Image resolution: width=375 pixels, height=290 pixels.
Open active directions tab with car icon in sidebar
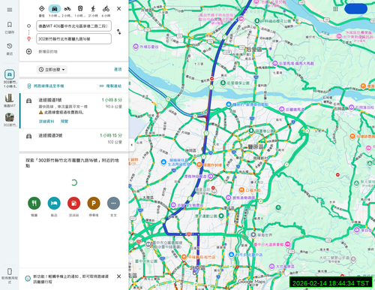[10, 74]
